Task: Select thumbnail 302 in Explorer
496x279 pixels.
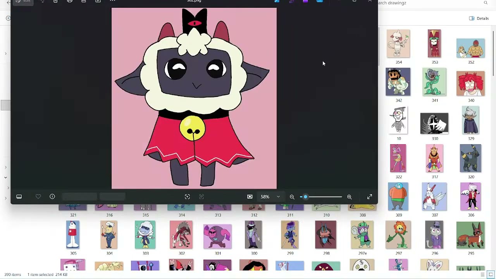Action: (x=181, y=234)
